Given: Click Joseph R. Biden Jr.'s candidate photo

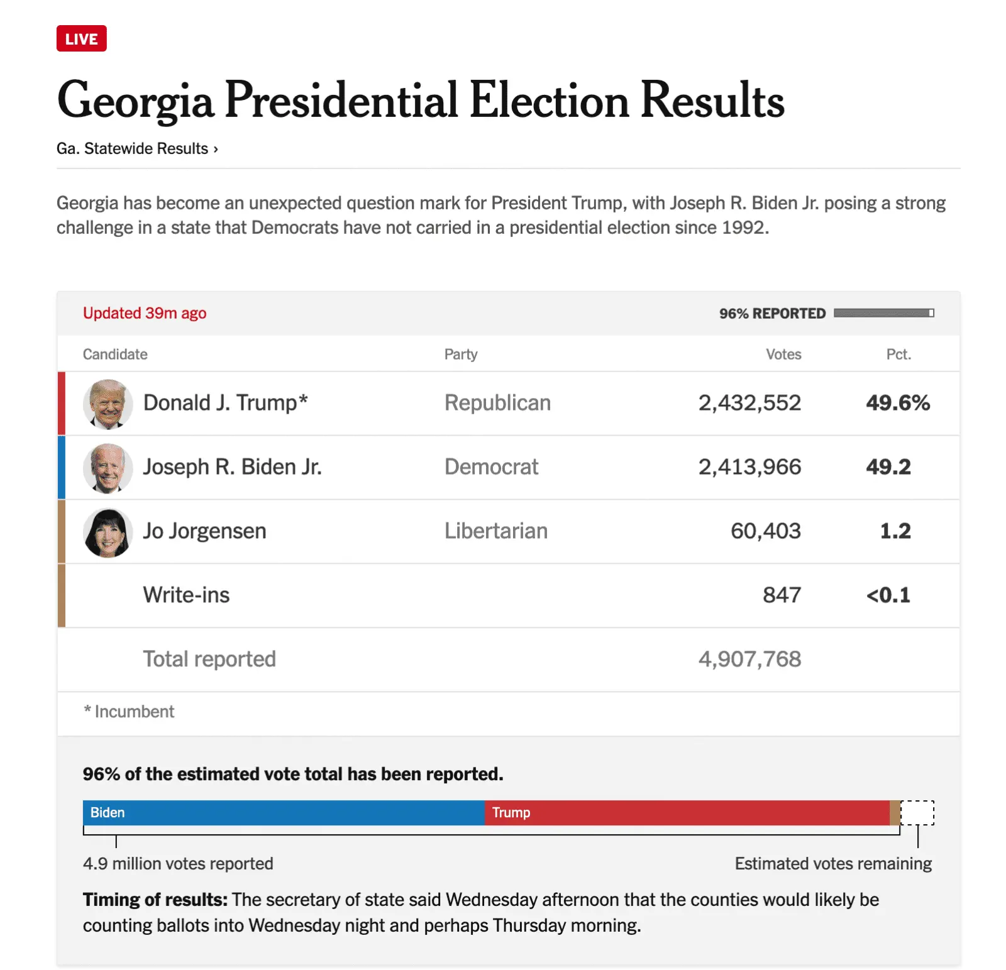Looking at the screenshot, I should coord(108,467).
